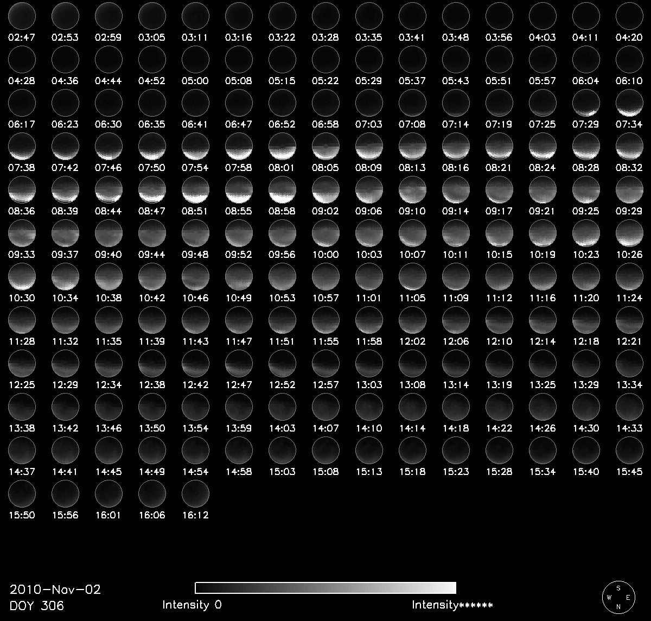Select the image thumbnail at 05:00
The width and height of the screenshot is (651, 621).
click(x=195, y=59)
